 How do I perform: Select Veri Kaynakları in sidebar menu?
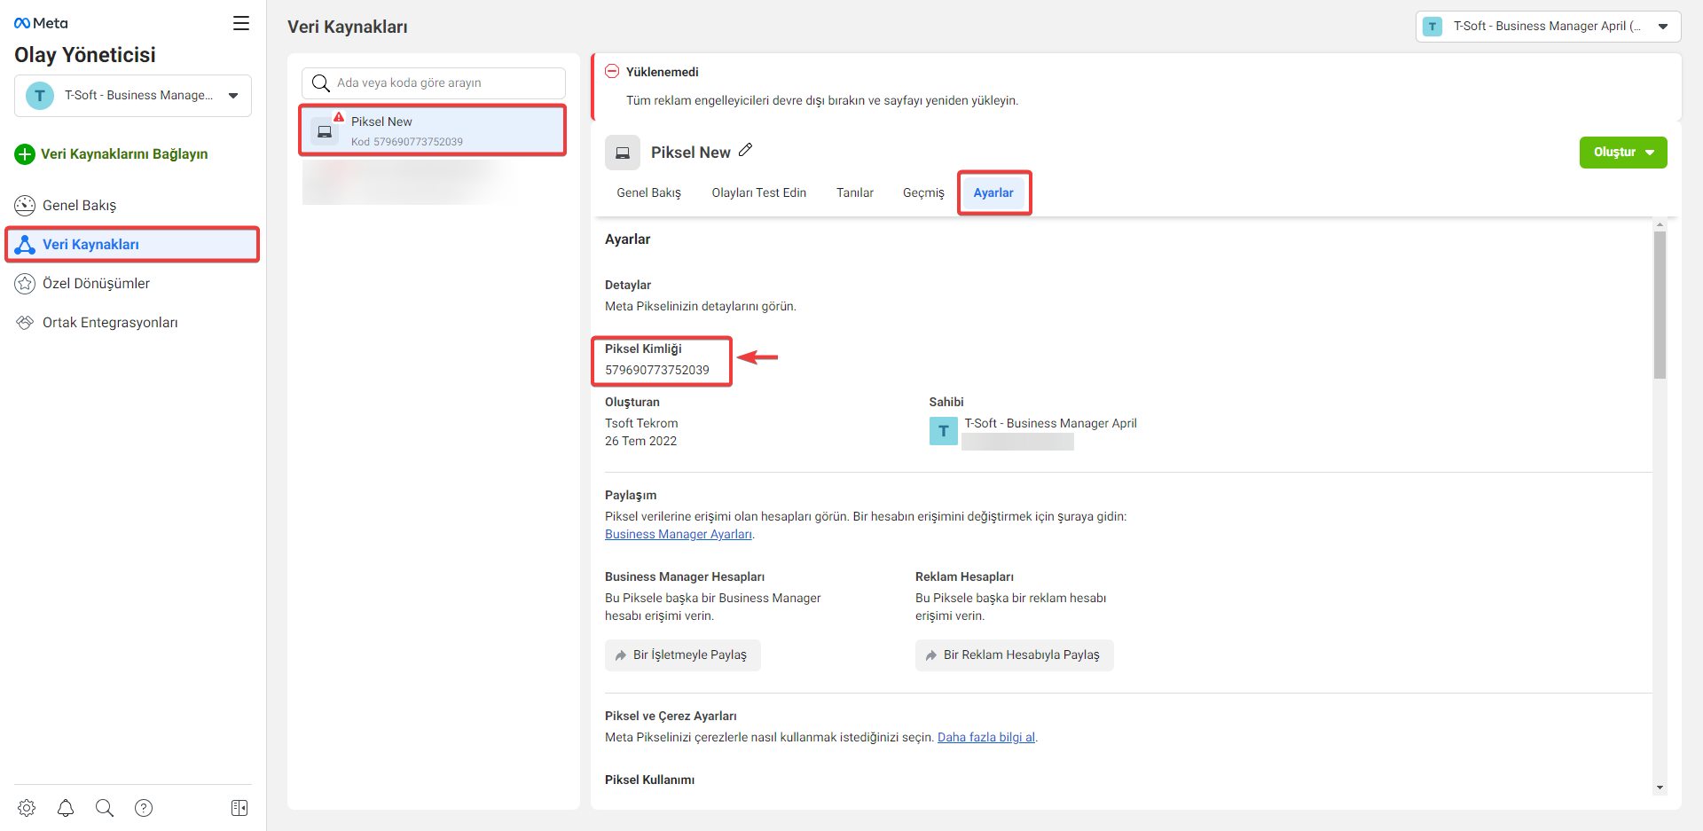tap(133, 245)
